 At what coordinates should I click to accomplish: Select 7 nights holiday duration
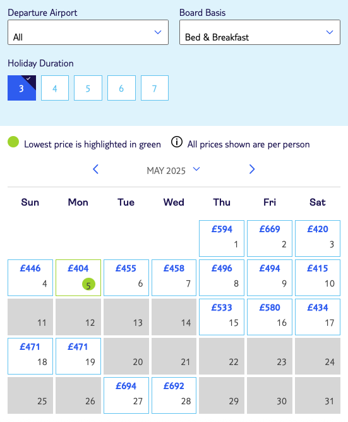point(155,88)
